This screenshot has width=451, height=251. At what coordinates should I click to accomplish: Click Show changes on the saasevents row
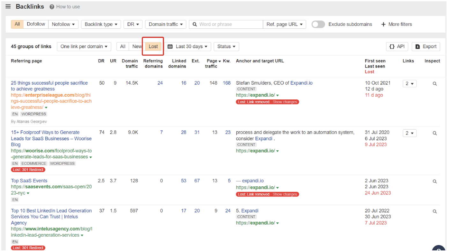(x=285, y=194)
